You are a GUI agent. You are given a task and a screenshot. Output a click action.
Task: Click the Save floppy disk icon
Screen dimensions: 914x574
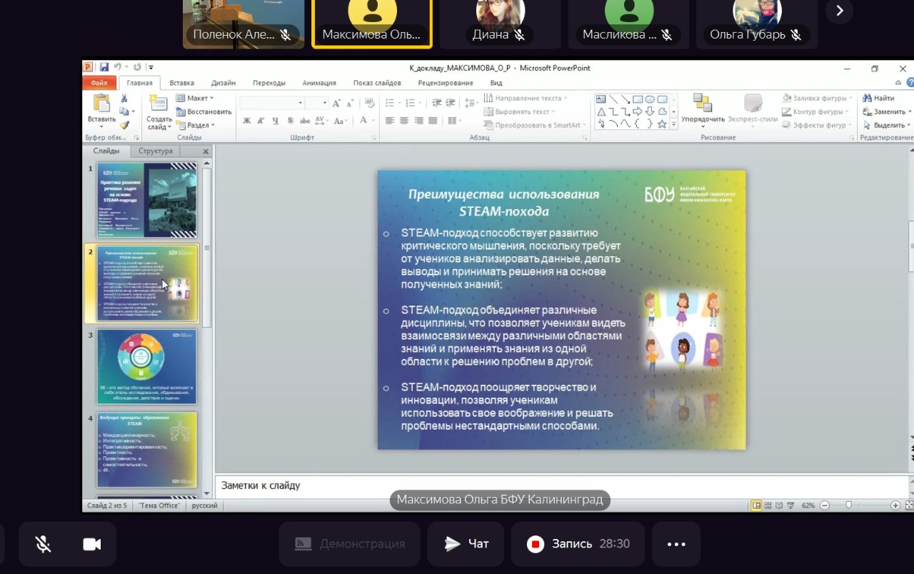tap(104, 67)
